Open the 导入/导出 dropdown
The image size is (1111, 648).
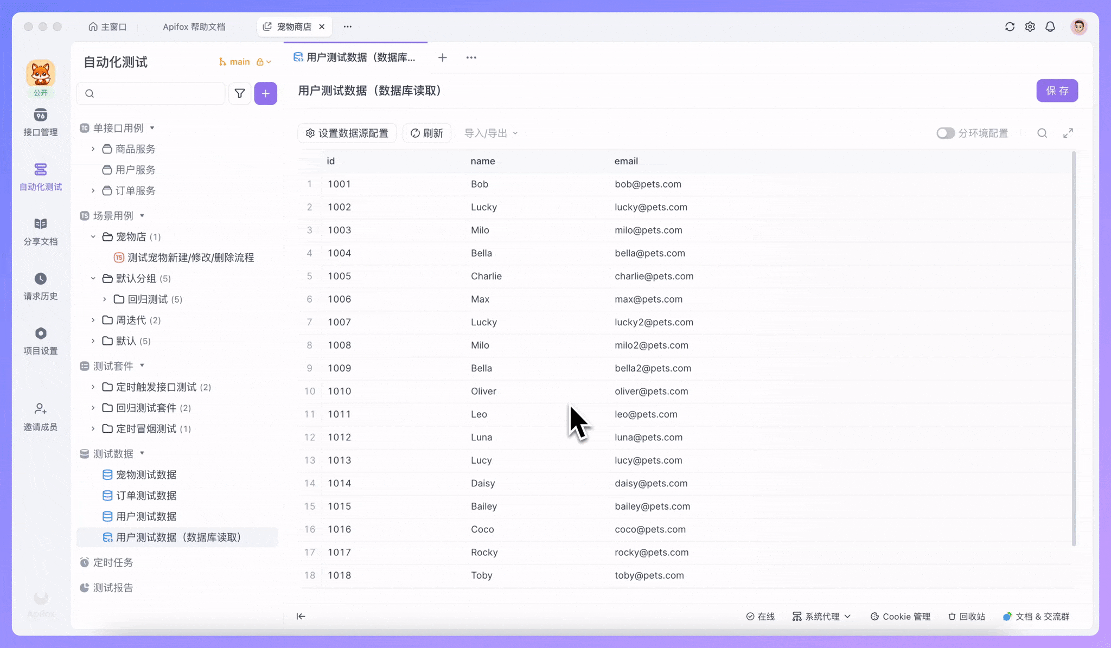(489, 133)
